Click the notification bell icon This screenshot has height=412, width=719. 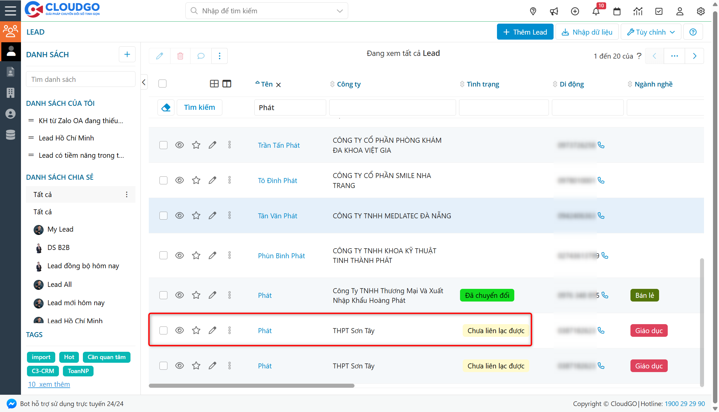pos(596,11)
